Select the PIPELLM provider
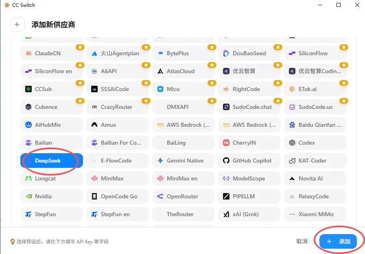Viewport: 365px width, 254px height. (x=249, y=196)
